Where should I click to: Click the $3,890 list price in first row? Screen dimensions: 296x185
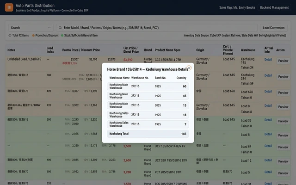[x=128, y=60]
